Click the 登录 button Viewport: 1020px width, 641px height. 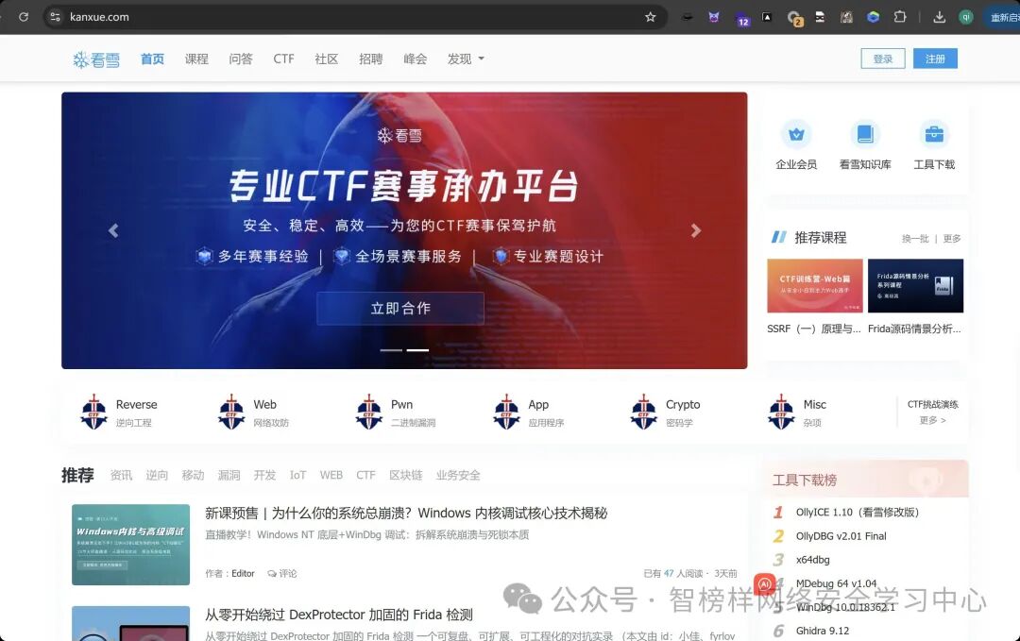[883, 59]
